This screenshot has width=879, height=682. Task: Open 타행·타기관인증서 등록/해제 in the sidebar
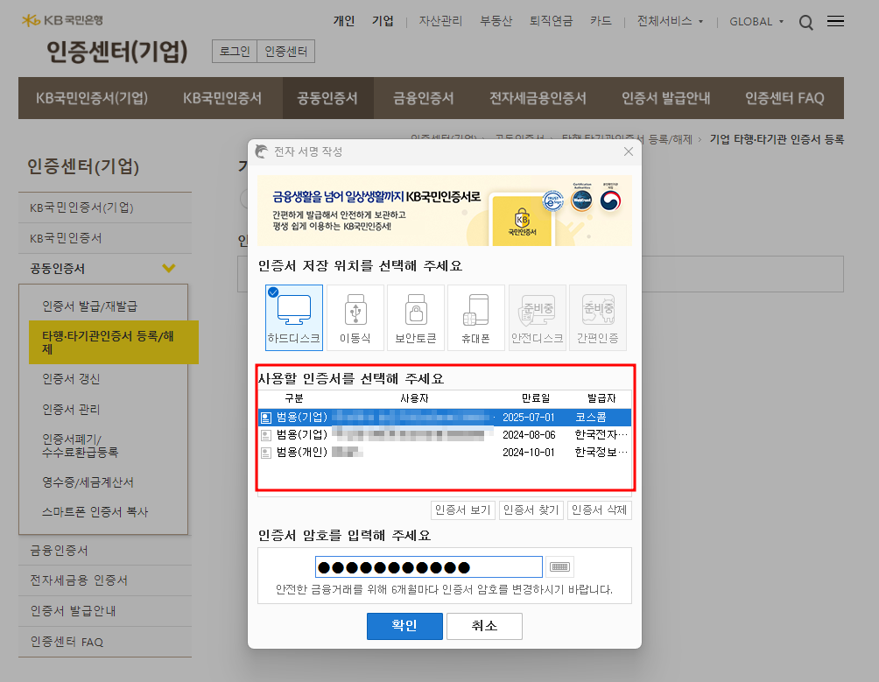coord(114,342)
